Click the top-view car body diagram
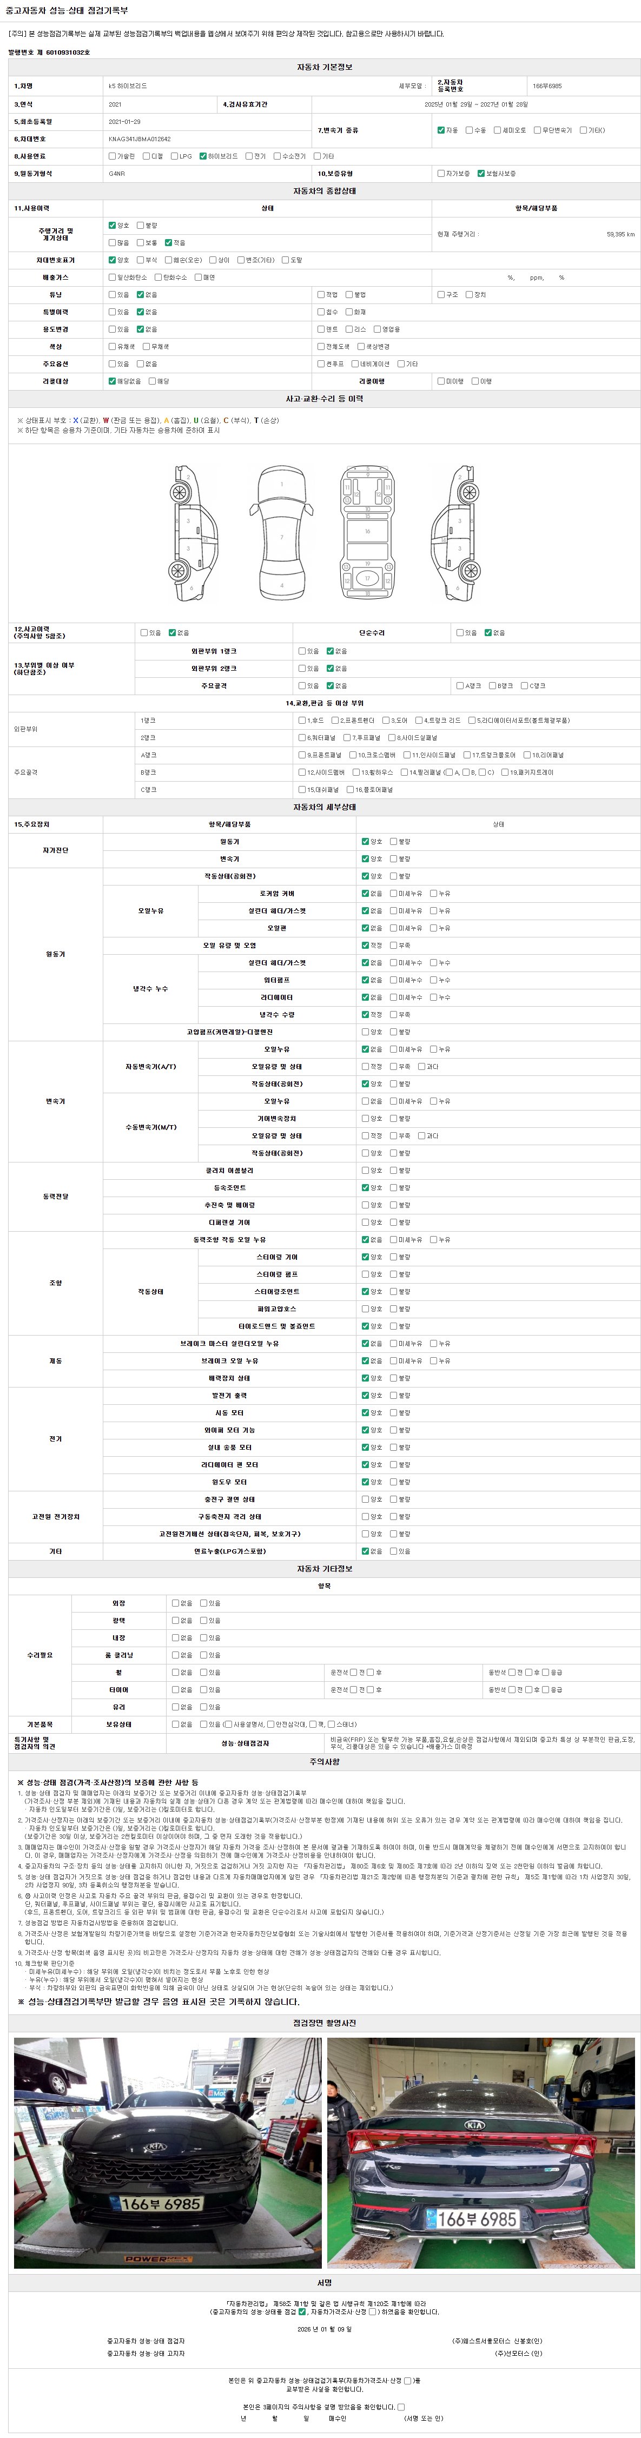 [281, 532]
